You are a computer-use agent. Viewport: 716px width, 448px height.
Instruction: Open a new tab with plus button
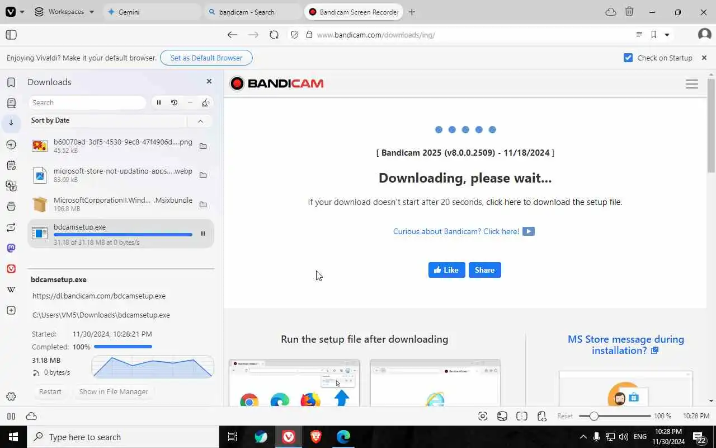click(x=412, y=12)
